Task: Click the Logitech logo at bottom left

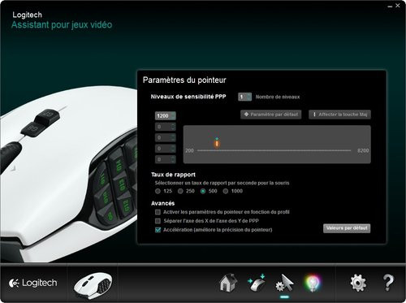Action: [33, 284]
